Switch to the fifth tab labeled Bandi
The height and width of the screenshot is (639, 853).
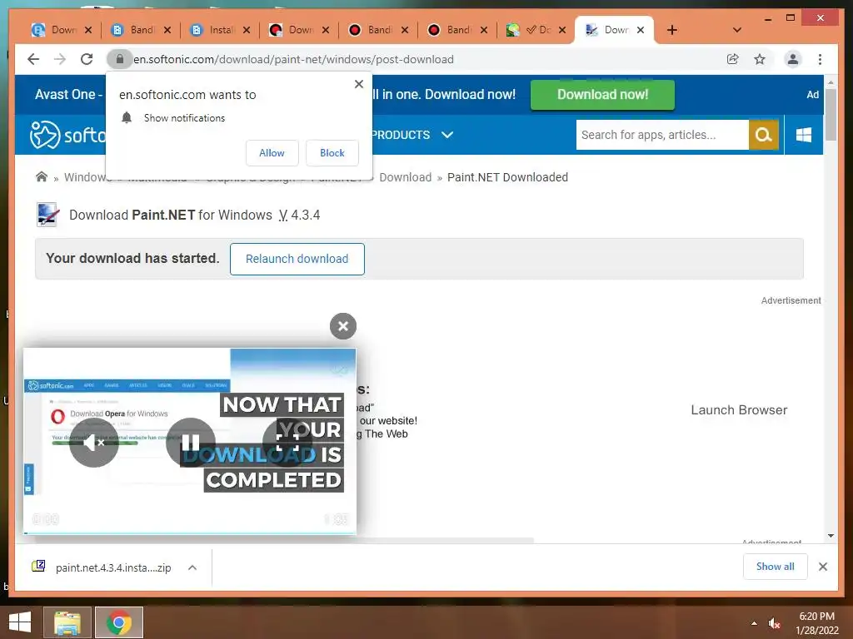(x=377, y=30)
